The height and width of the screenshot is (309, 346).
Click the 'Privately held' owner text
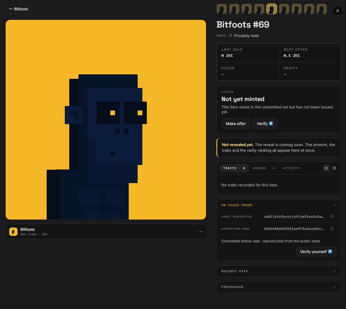(246, 36)
